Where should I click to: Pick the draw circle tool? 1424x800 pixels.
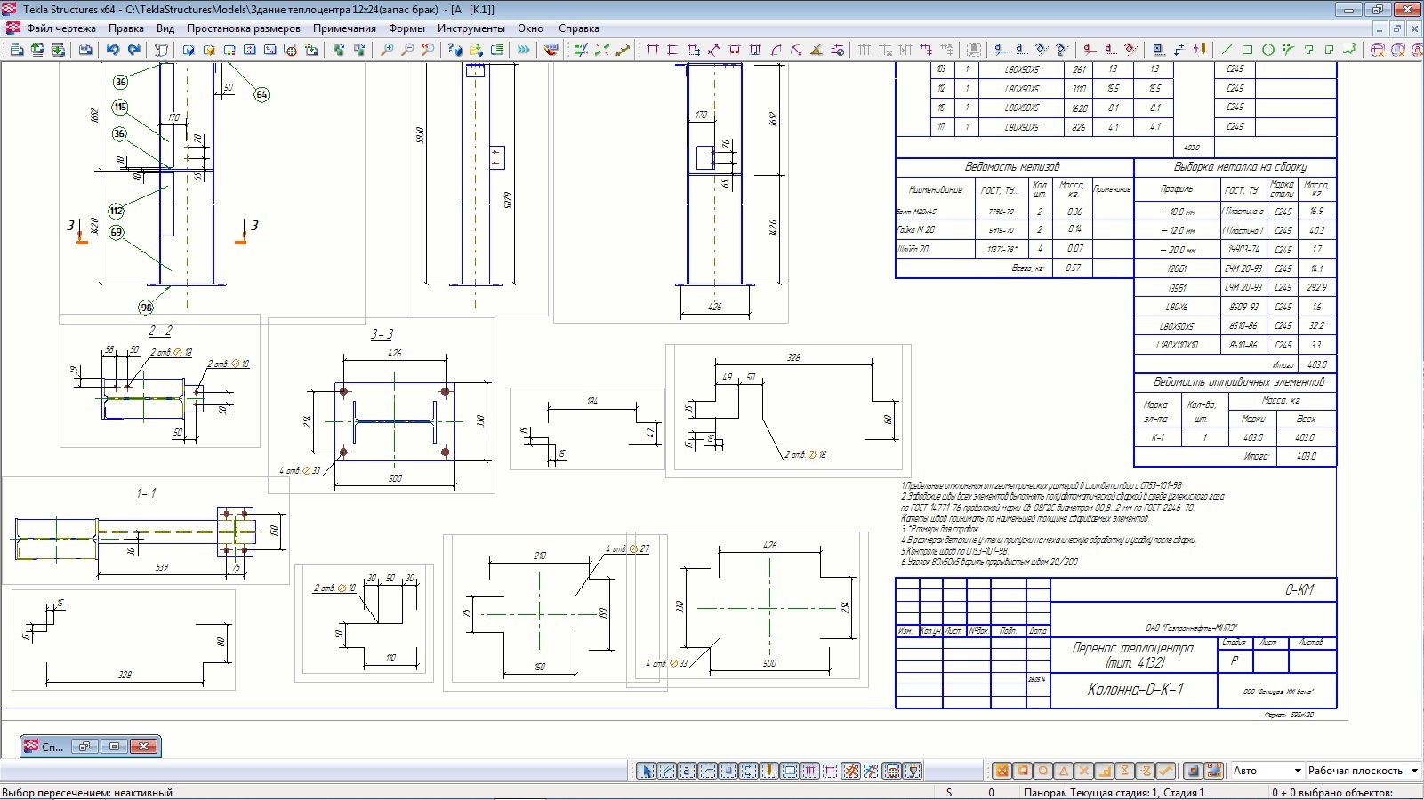click(1267, 50)
